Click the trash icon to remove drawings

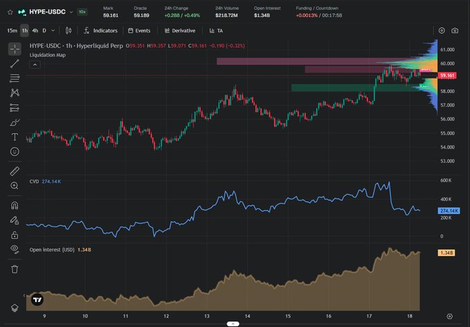[x=15, y=269]
